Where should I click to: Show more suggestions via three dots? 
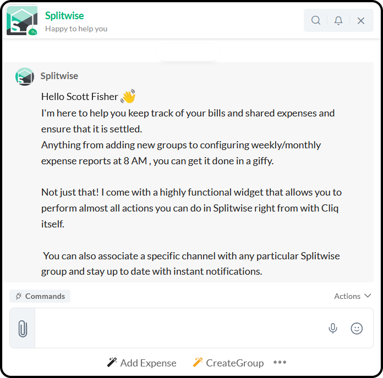coord(280,362)
